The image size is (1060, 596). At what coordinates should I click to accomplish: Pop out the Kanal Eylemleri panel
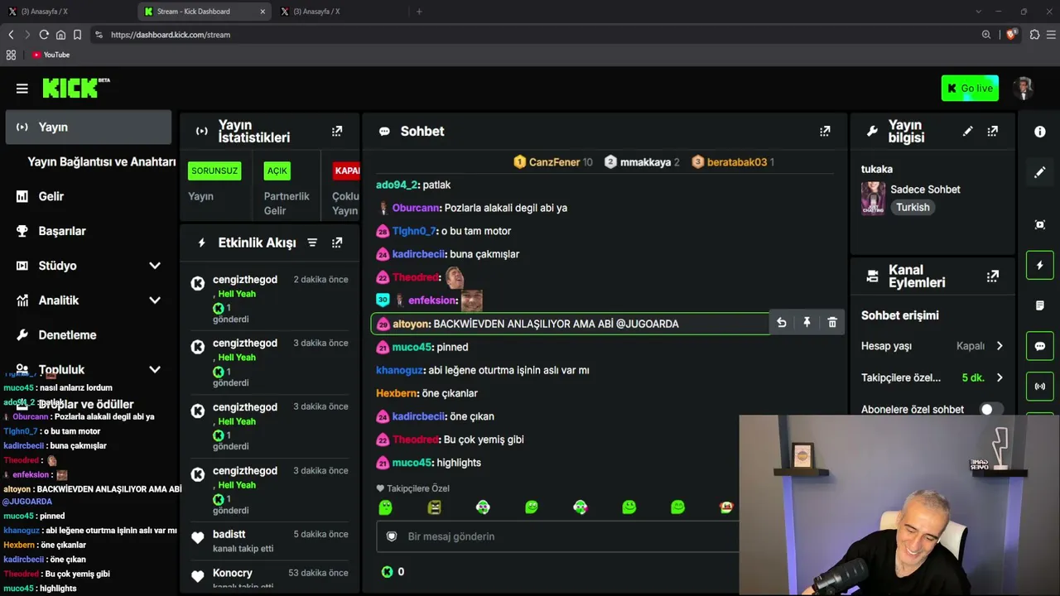click(993, 276)
